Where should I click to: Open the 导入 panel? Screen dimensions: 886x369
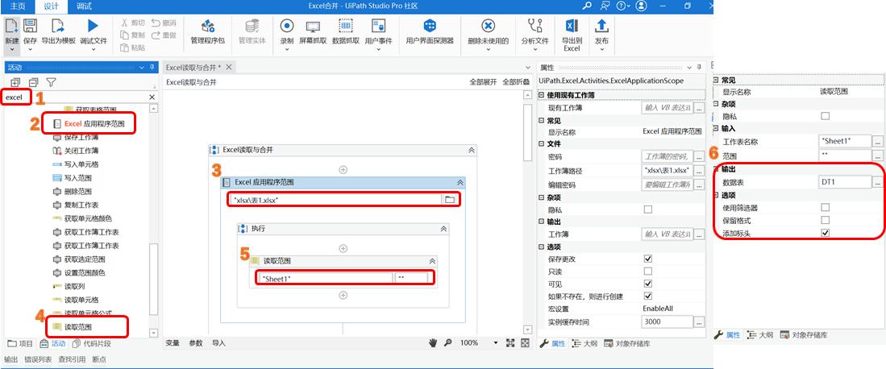click(x=218, y=343)
